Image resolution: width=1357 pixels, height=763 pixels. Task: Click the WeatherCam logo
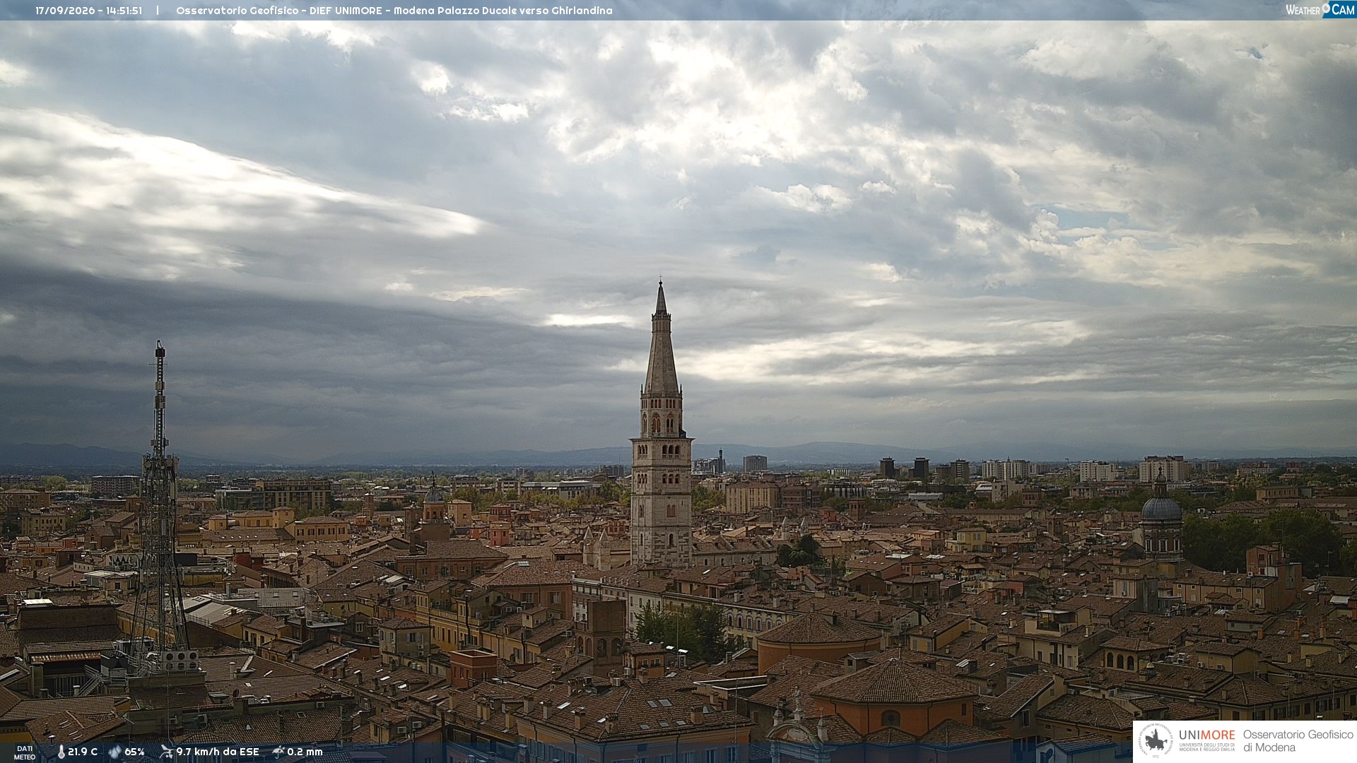click(1320, 10)
